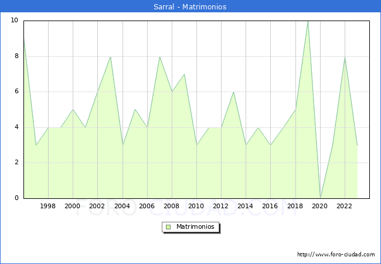This screenshot has width=381, height=264.
Task: Click the 2022 peak data point at 8
Action: (345, 57)
